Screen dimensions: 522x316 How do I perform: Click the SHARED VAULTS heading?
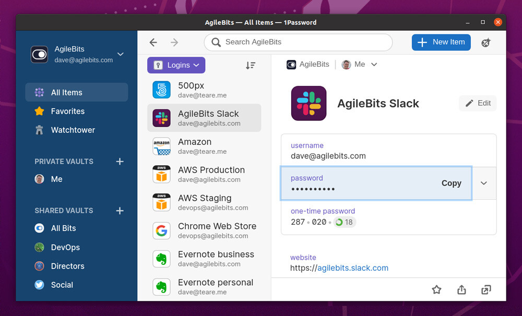point(64,211)
